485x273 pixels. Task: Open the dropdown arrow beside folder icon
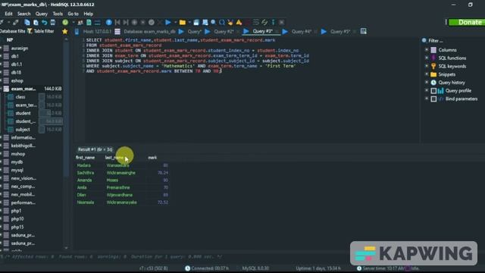point(189,22)
